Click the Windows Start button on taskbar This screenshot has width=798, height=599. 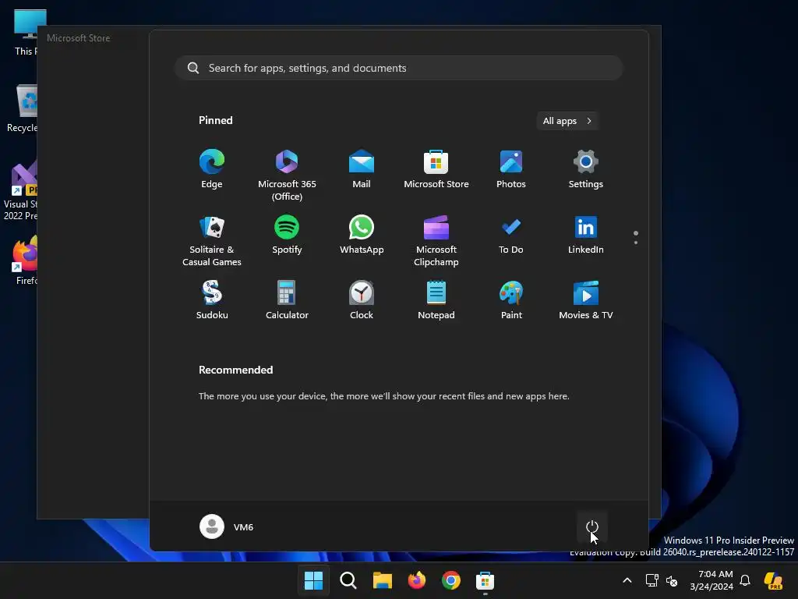click(313, 580)
